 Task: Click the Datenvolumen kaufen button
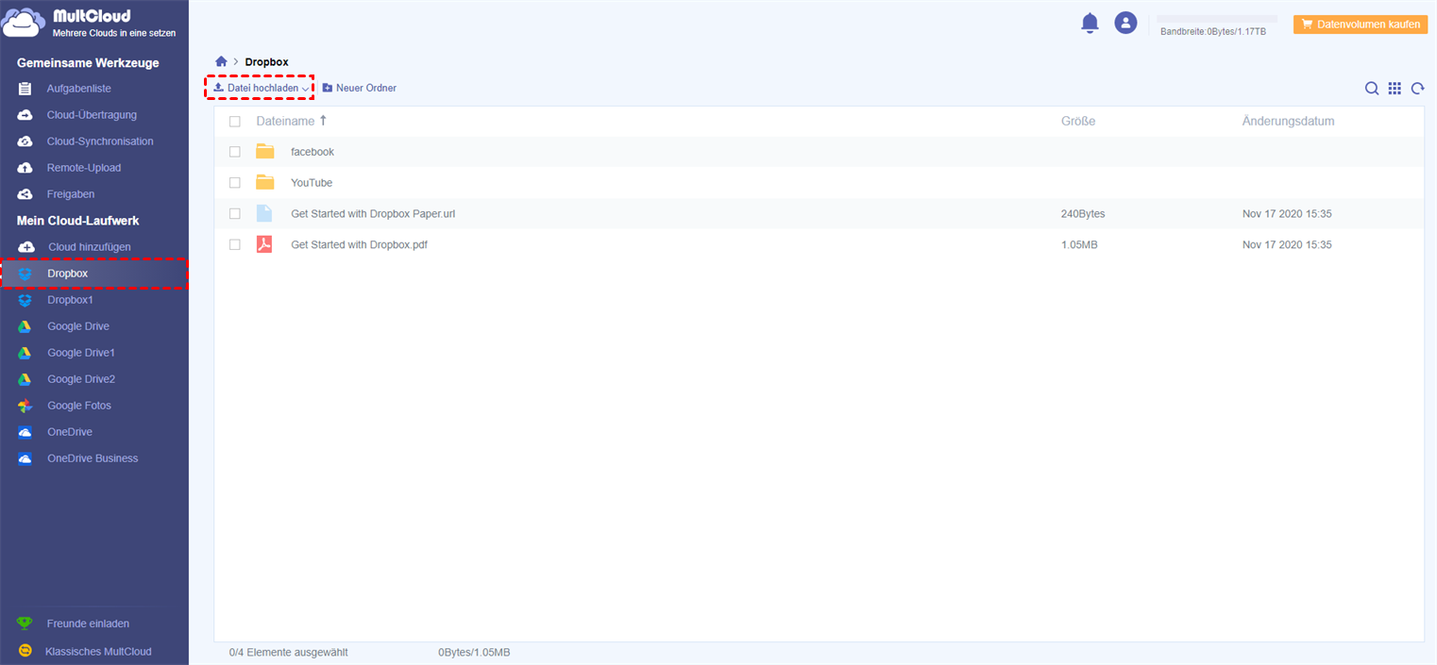1360,25
